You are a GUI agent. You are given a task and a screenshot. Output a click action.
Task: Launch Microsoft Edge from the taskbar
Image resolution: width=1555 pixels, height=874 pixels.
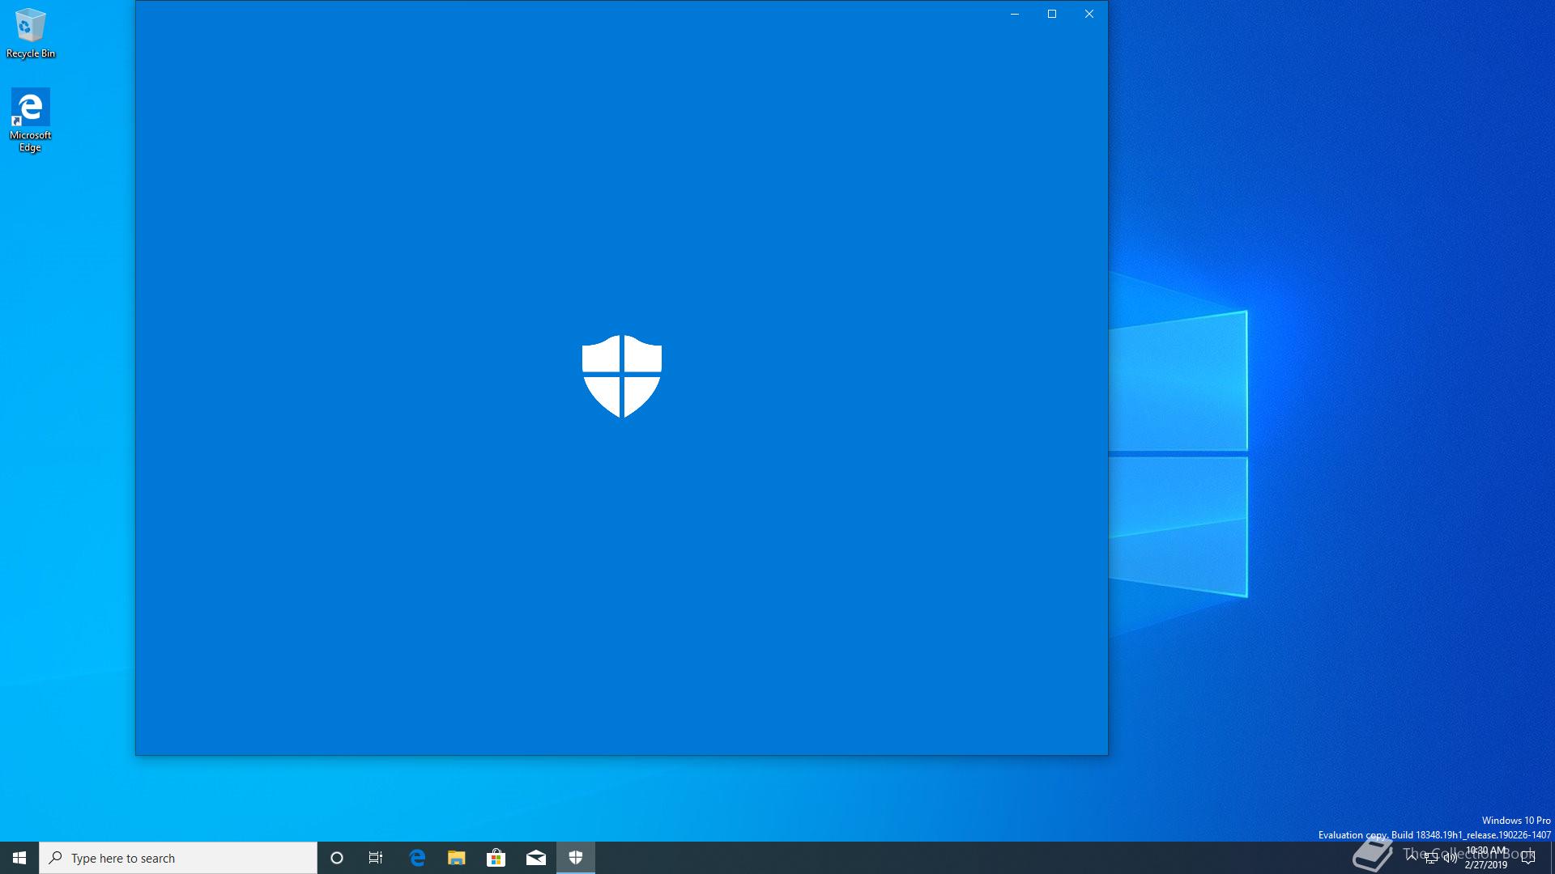tap(417, 858)
